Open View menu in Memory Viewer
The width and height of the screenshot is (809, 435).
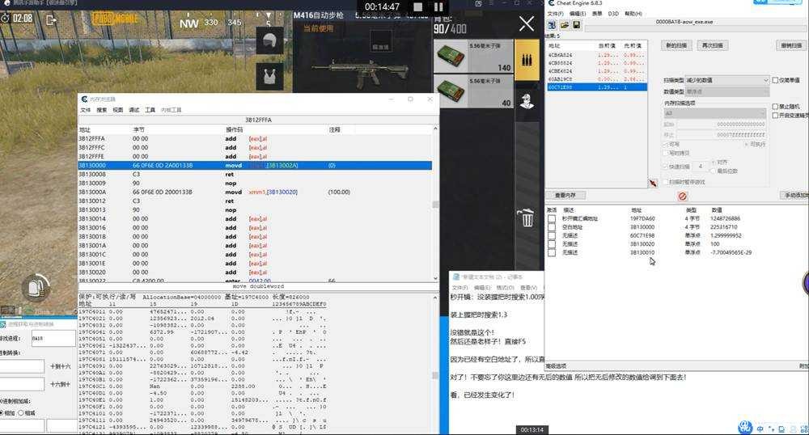coord(118,110)
